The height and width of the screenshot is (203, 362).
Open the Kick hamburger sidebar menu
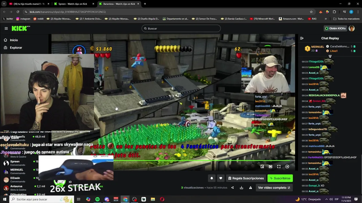tap(6, 28)
